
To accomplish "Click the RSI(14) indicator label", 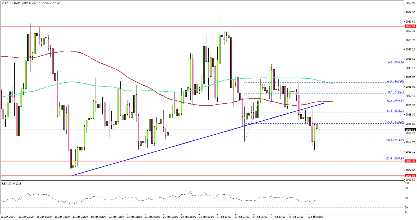I will click(11, 184).
